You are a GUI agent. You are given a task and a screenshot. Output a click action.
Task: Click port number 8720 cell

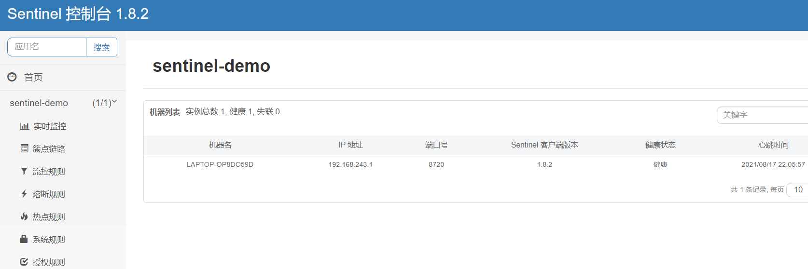pos(436,164)
